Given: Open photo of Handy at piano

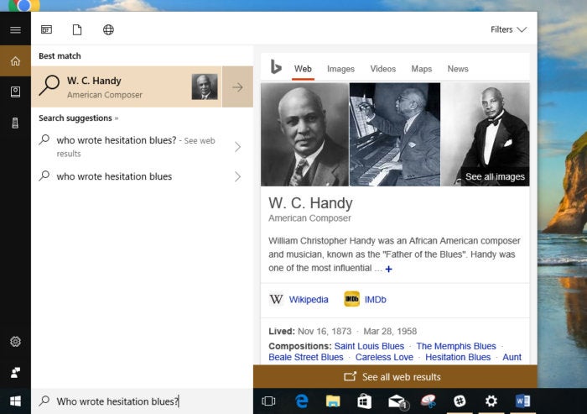Looking at the screenshot, I should pyautogui.click(x=395, y=134).
